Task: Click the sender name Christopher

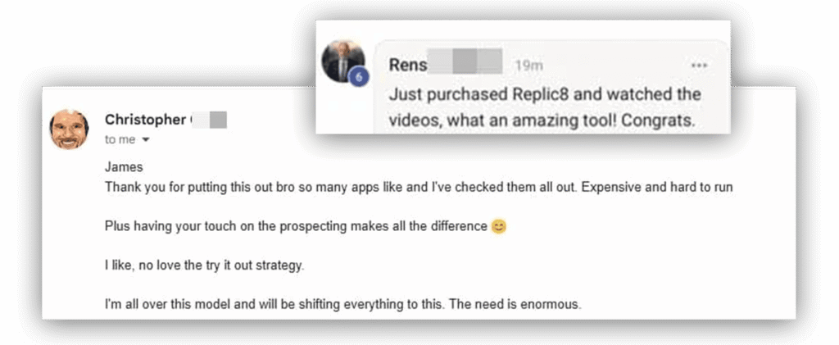Action: (x=146, y=120)
